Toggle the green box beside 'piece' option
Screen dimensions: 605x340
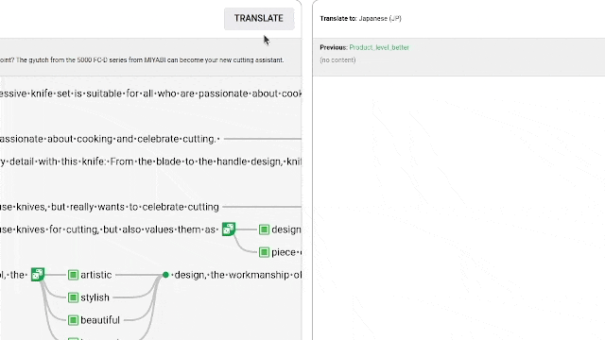[264, 252]
